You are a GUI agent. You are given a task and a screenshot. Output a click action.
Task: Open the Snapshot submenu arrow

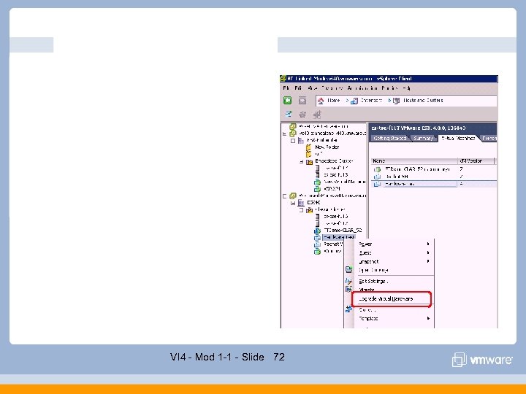click(428, 261)
